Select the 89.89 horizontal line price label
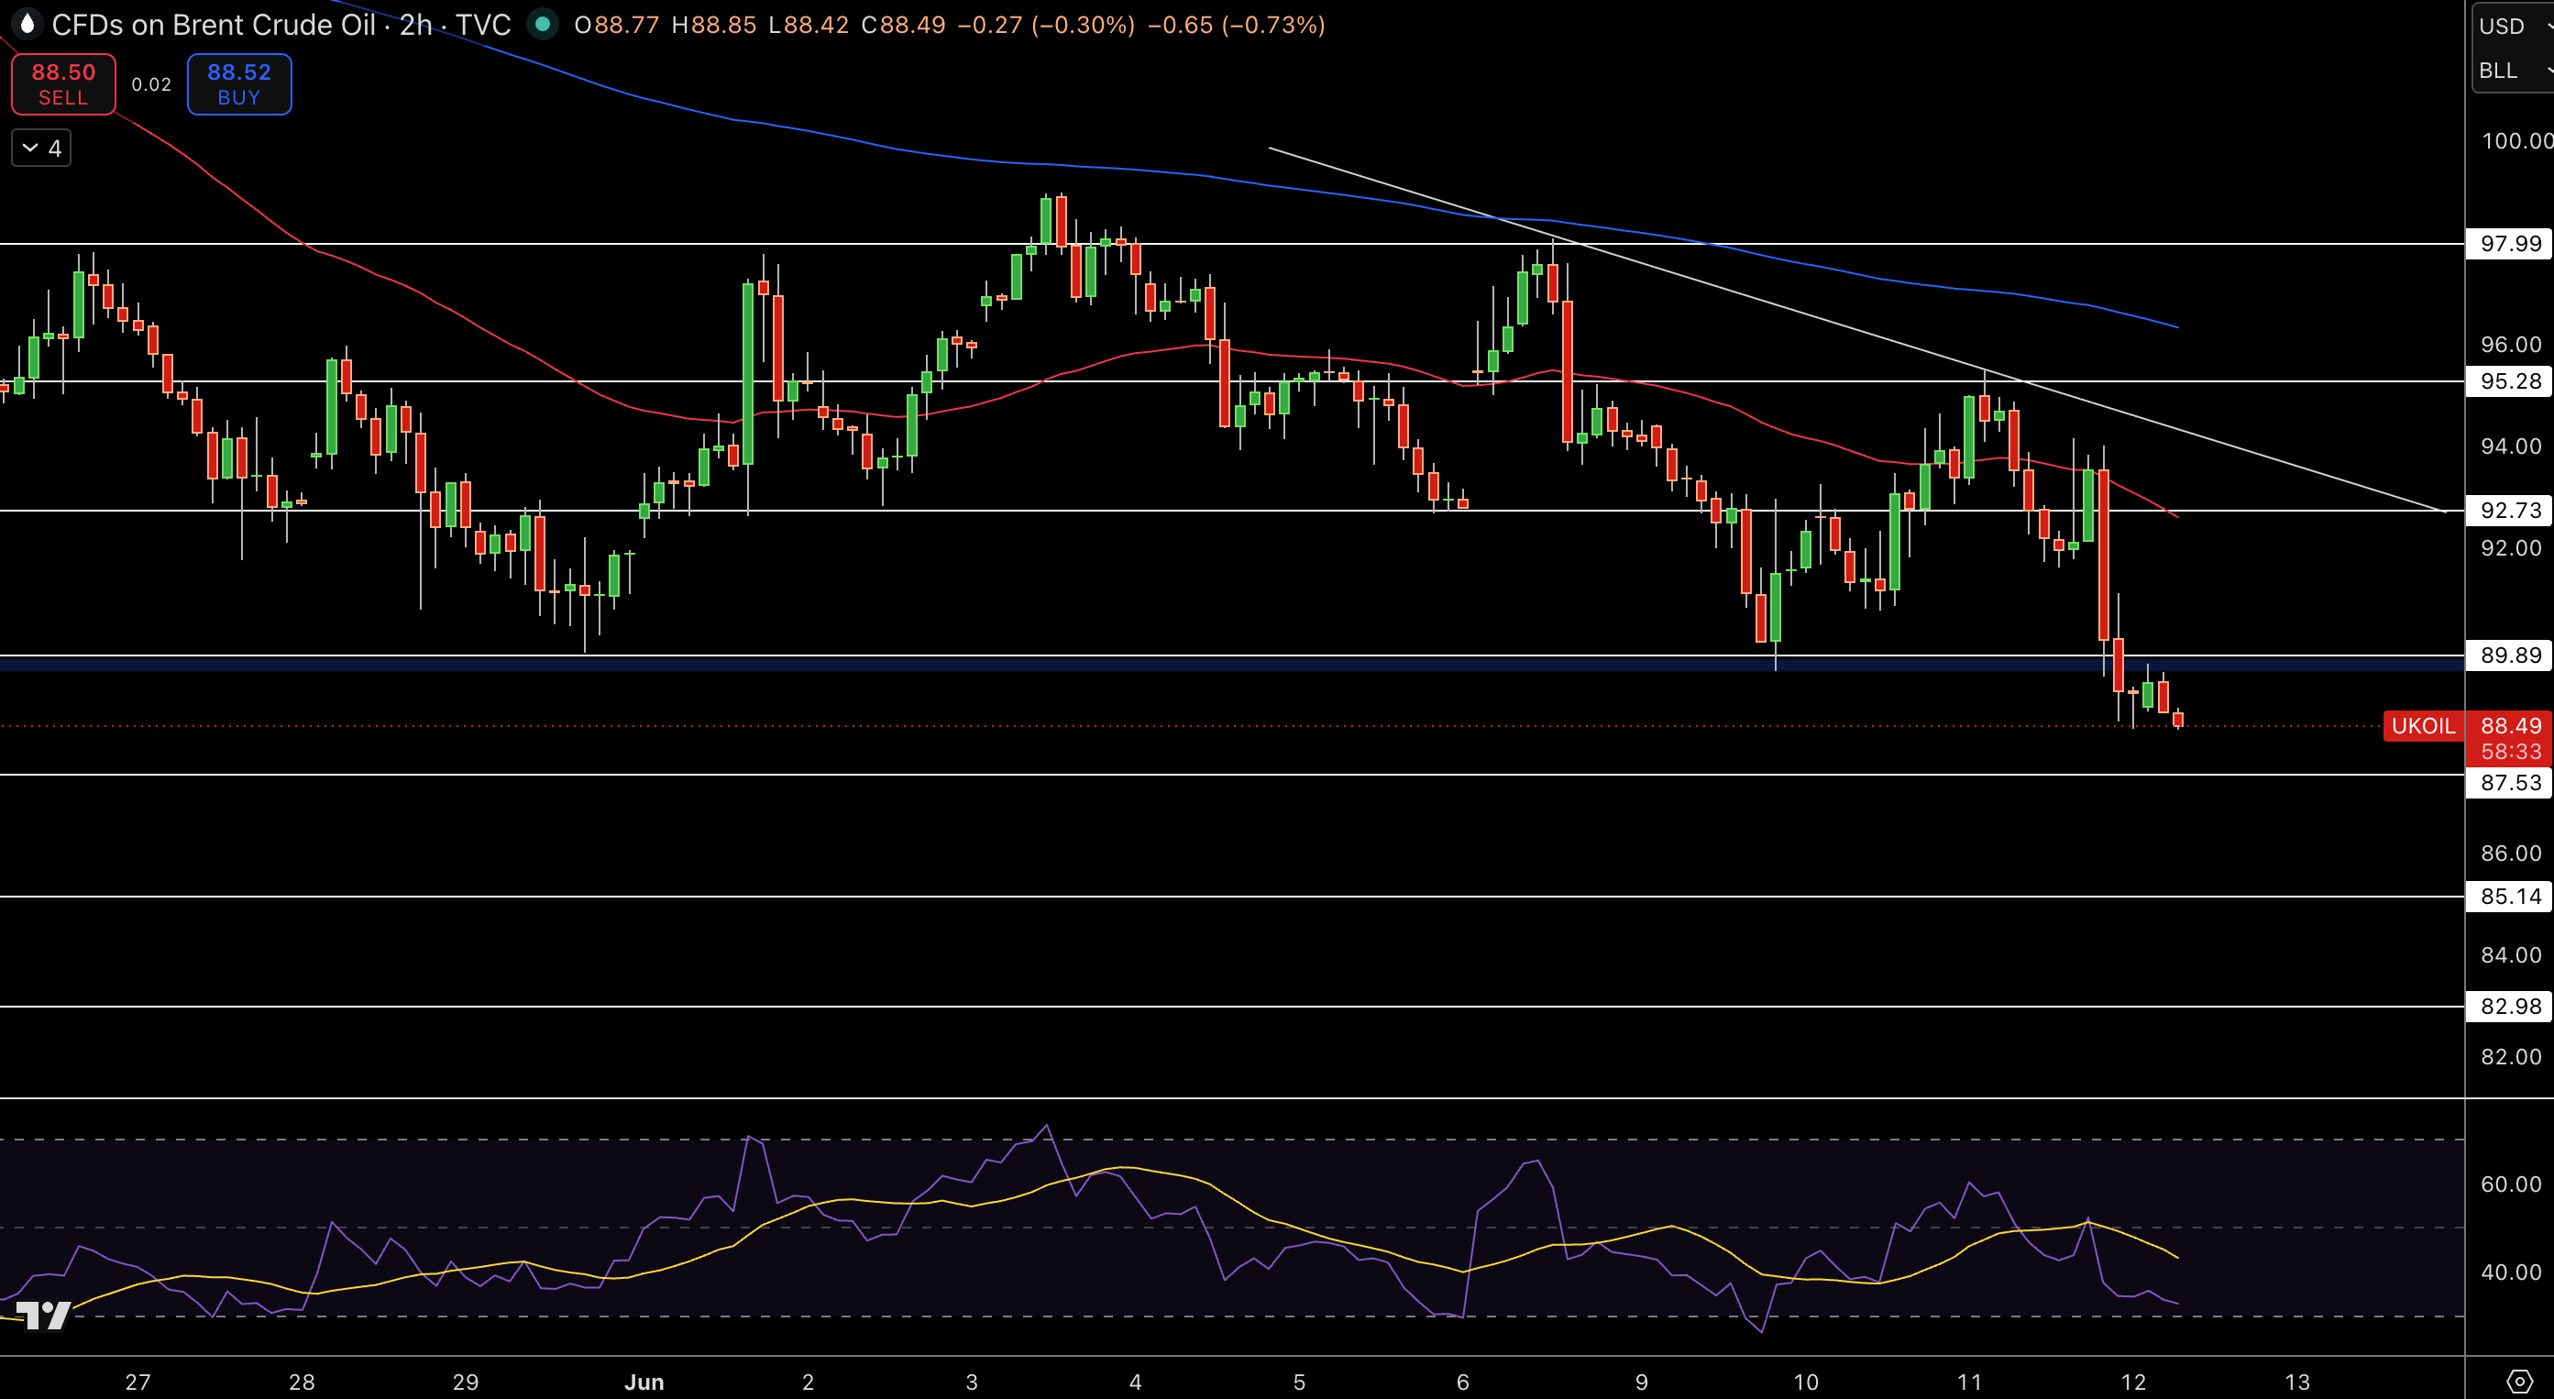Screen dimensions: 2554x1399 (2509, 655)
